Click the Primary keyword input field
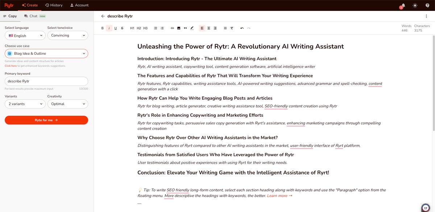 point(46,81)
